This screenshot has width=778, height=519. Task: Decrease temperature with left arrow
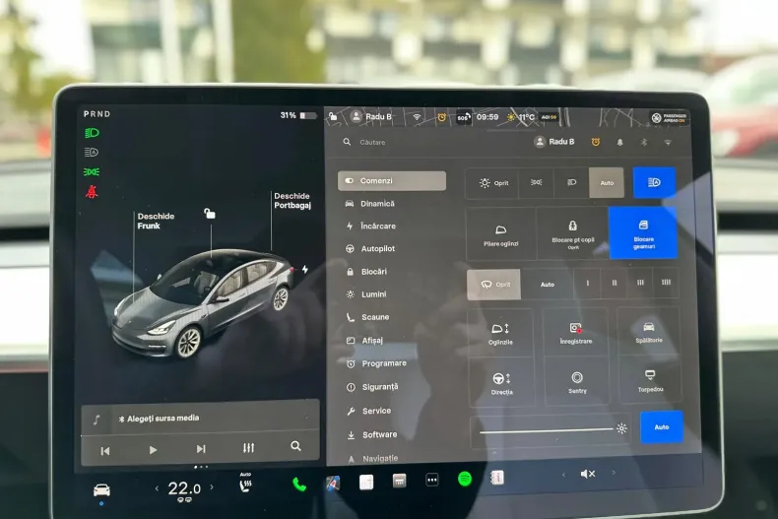pyautogui.click(x=157, y=488)
